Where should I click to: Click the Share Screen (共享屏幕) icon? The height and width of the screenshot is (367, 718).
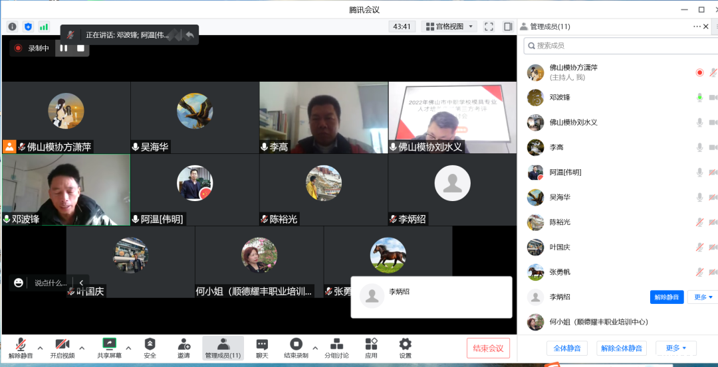pyautogui.click(x=109, y=344)
